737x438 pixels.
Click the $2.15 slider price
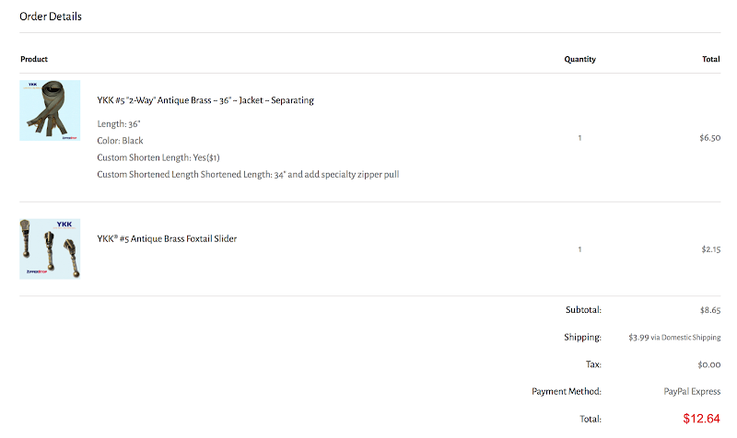[x=709, y=249]
